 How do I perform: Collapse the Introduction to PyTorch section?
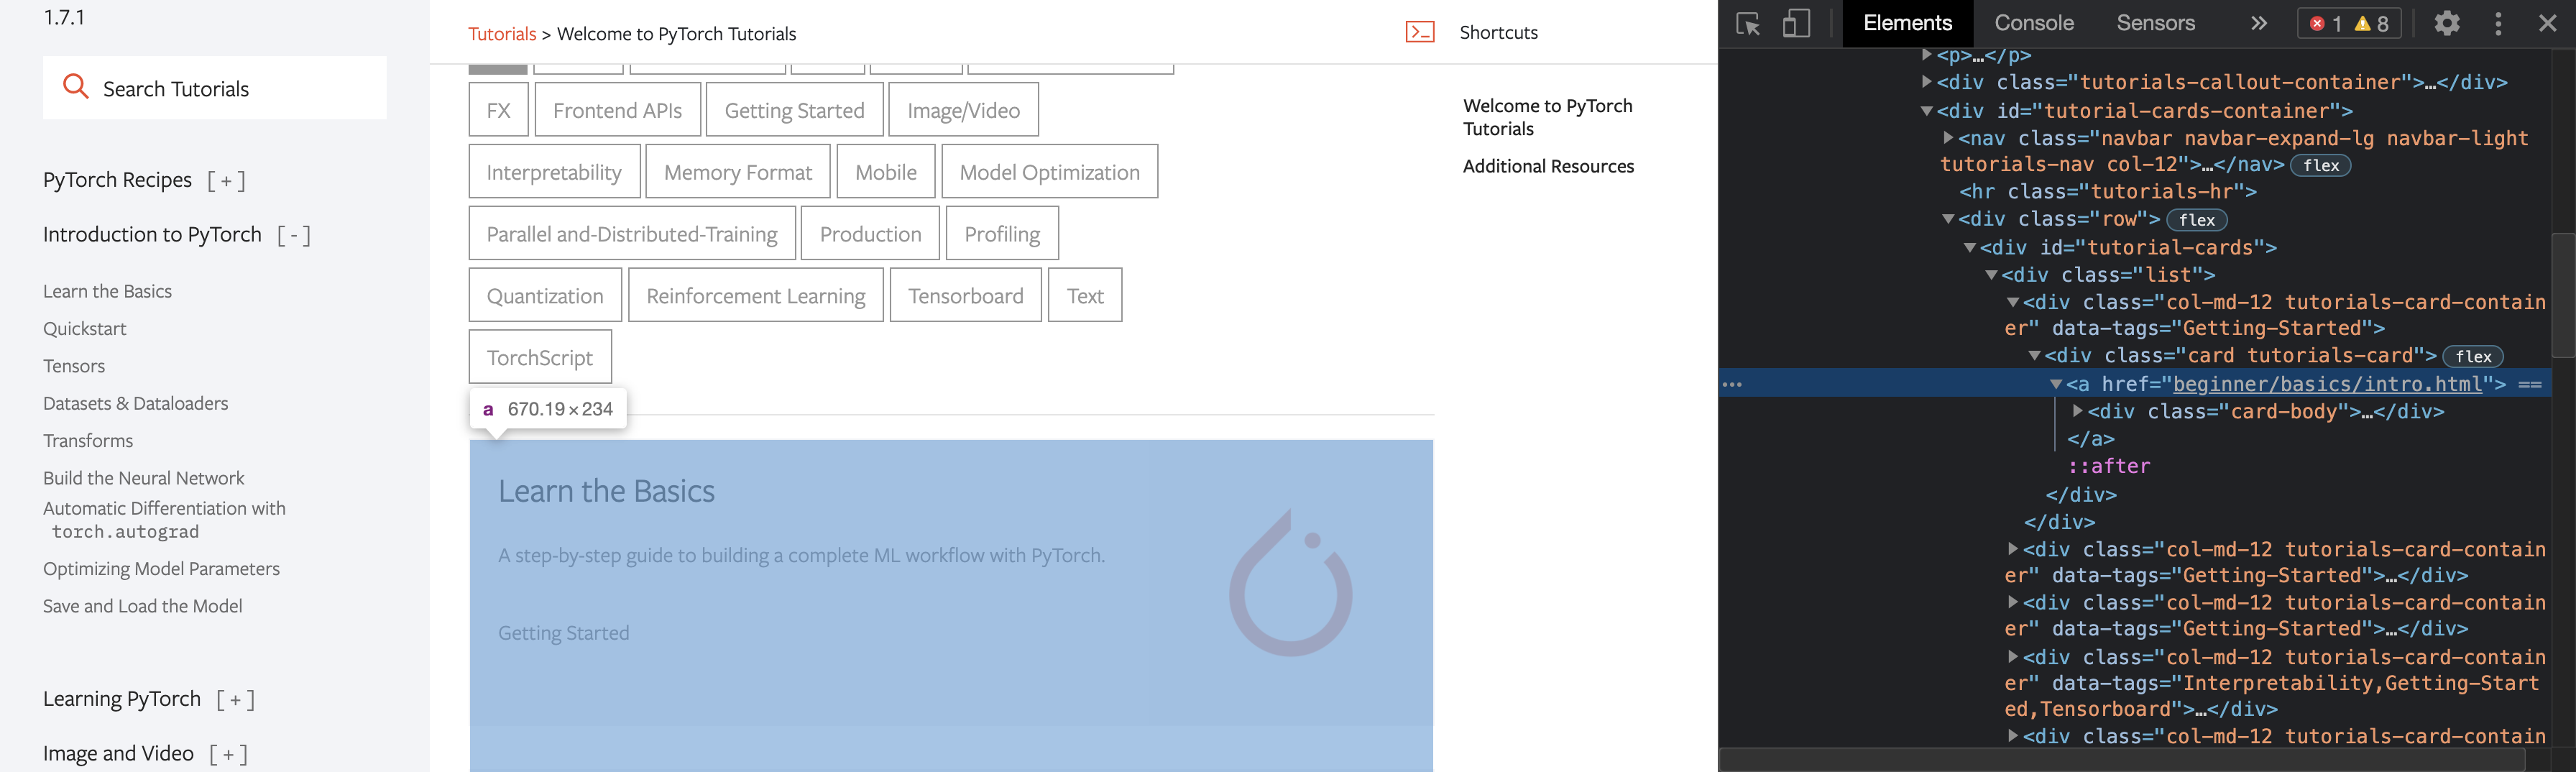(x=294, y=235)
